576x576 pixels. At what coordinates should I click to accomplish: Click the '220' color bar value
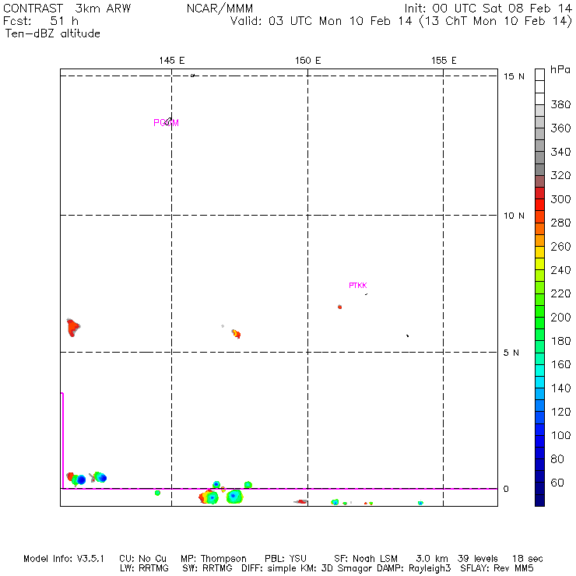560,293
